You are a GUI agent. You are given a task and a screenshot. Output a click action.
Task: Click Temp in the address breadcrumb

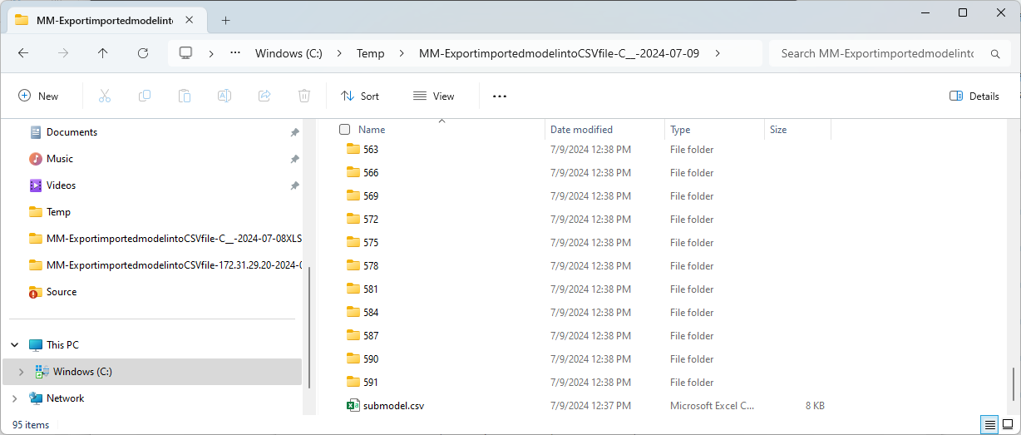pos(370,53)
